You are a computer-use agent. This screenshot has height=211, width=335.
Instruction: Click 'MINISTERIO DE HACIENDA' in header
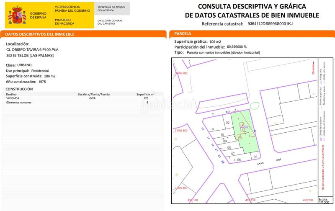[64, 22]
